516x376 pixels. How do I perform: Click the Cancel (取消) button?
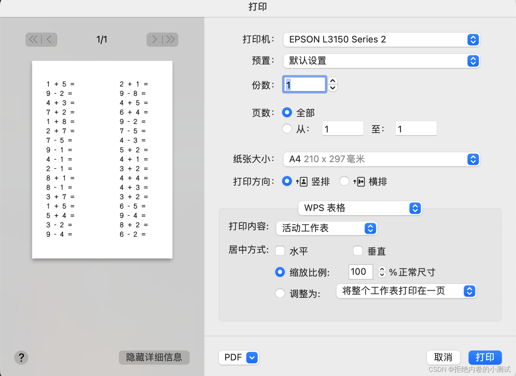pos(443,358)
